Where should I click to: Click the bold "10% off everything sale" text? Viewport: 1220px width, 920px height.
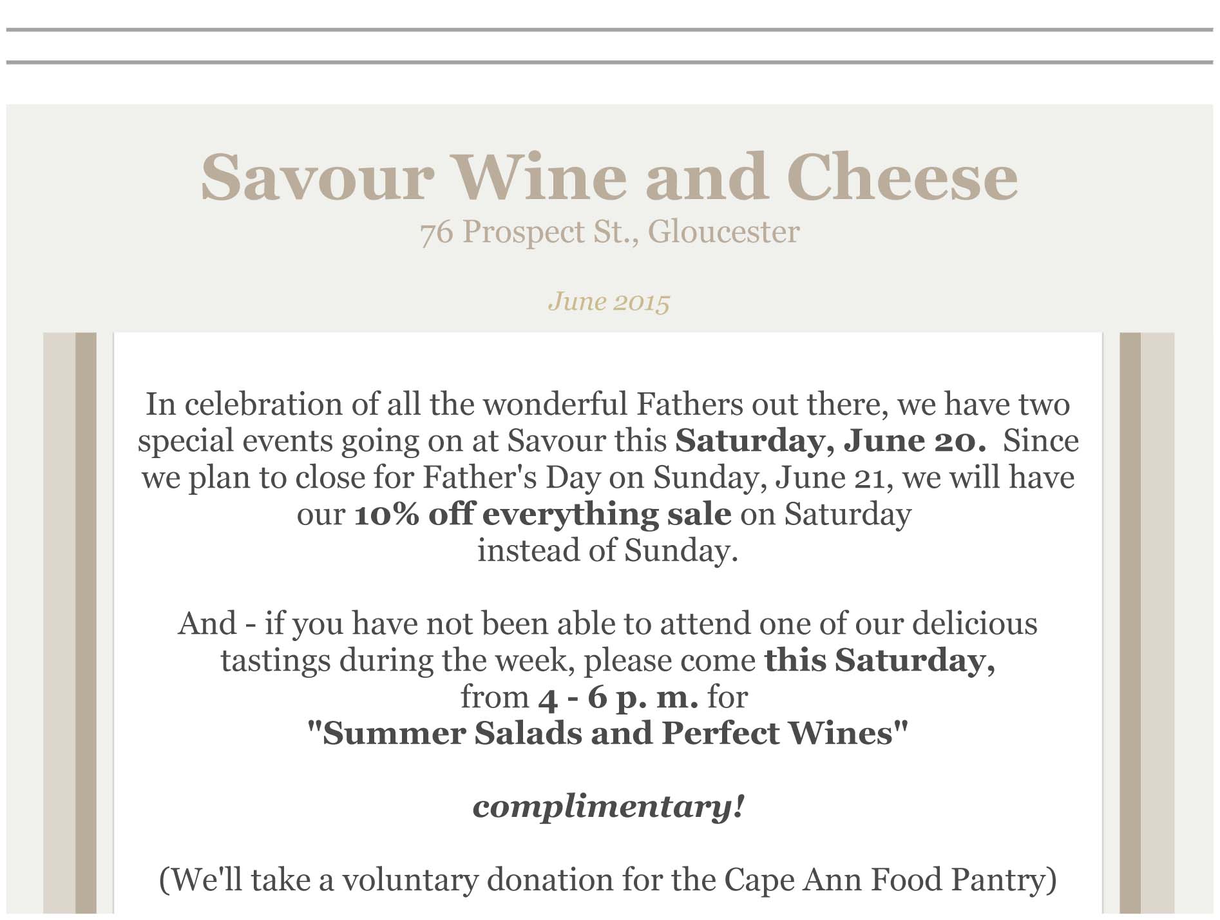point(542,514)
